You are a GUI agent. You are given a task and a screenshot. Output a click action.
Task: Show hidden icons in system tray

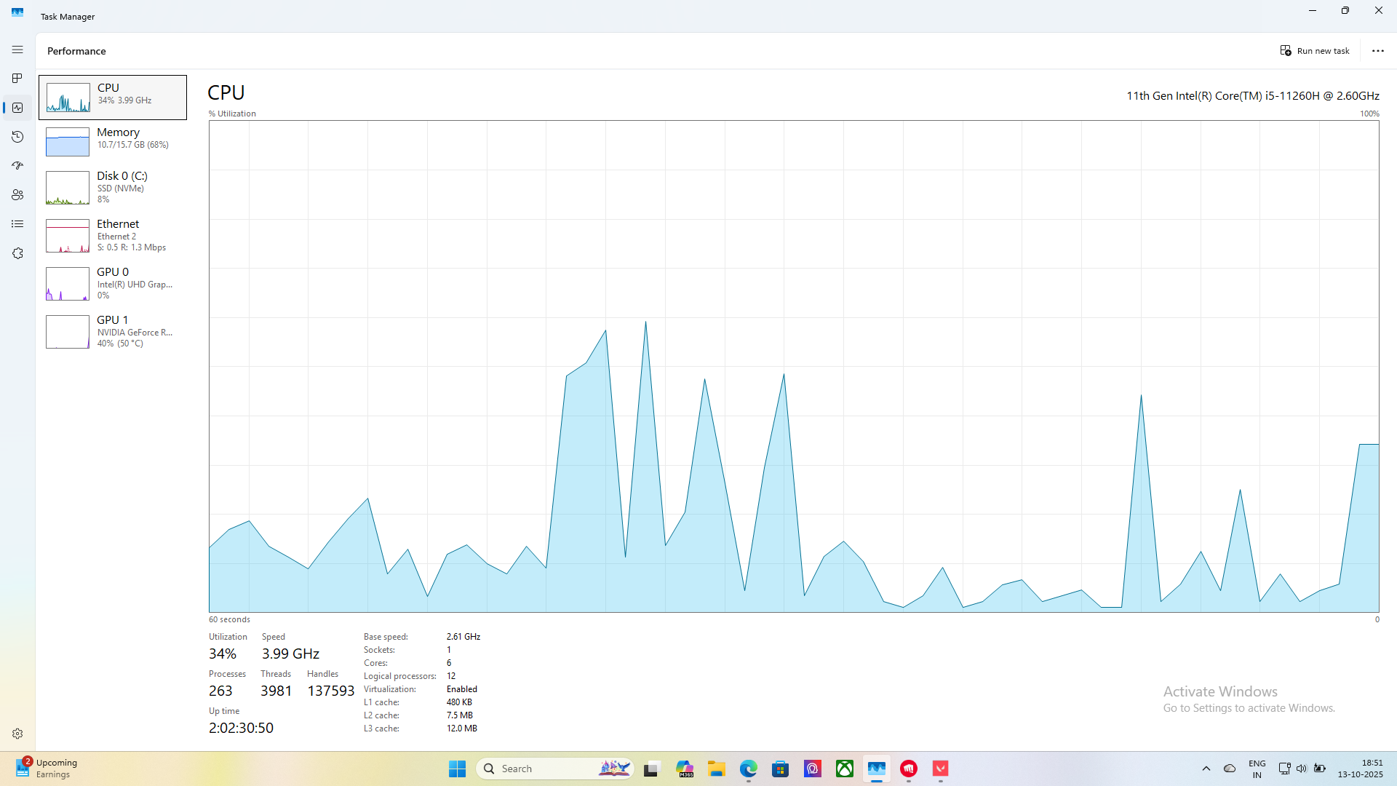(1206, 769)
